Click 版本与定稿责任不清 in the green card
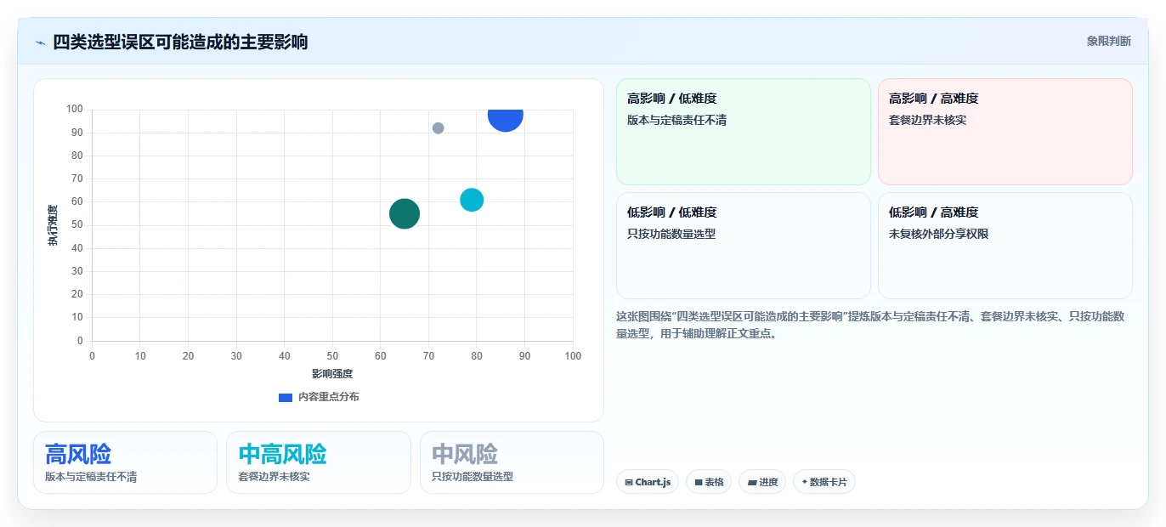 tap(676, 120)
